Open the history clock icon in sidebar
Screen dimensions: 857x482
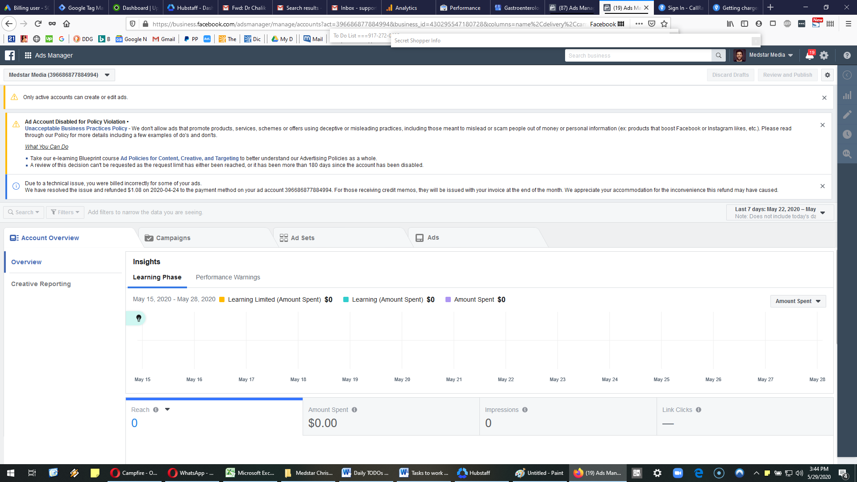click(847, 134)
